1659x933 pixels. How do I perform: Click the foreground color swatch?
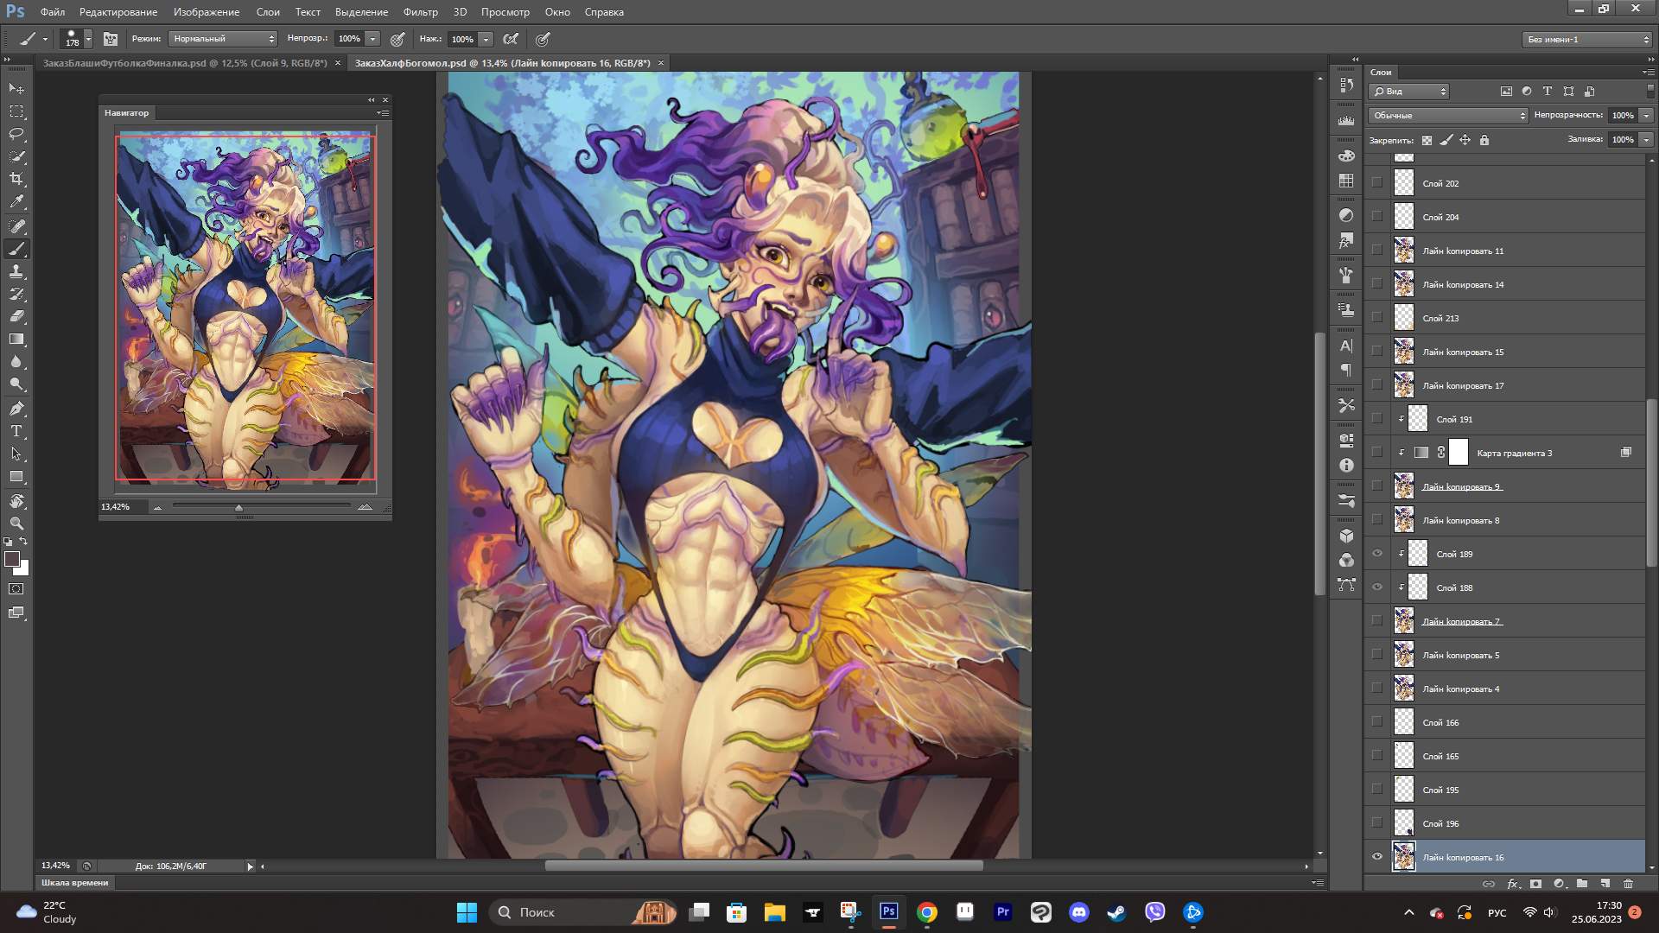click(x=12, y=560)
